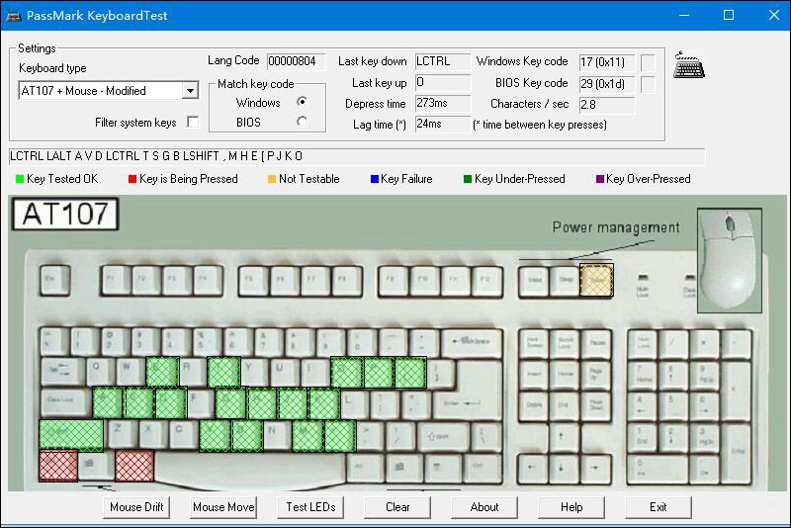Click the BIOS Key code field 29 (0x1d)
This screenshot has width=791, height=528.
pos(606,84)
